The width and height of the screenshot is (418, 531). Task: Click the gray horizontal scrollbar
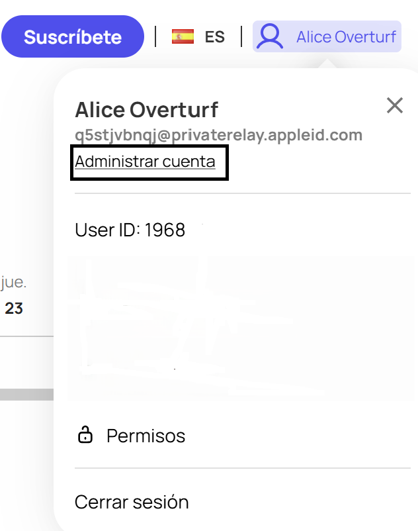click(x=26, y=395)
